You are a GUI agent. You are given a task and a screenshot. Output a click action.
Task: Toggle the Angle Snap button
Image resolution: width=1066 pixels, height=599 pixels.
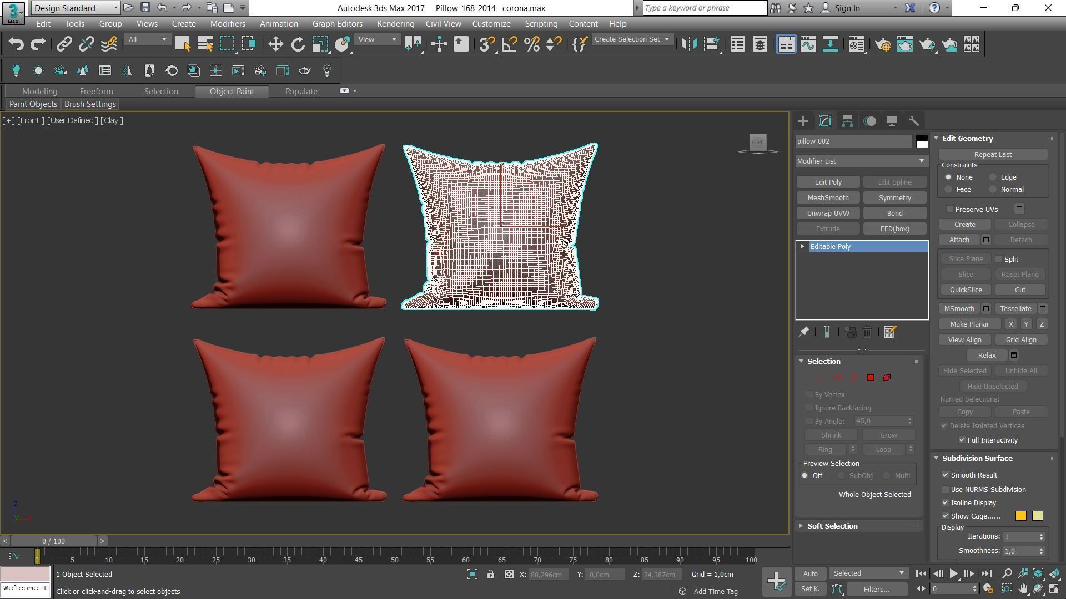[x=509, y=44]
